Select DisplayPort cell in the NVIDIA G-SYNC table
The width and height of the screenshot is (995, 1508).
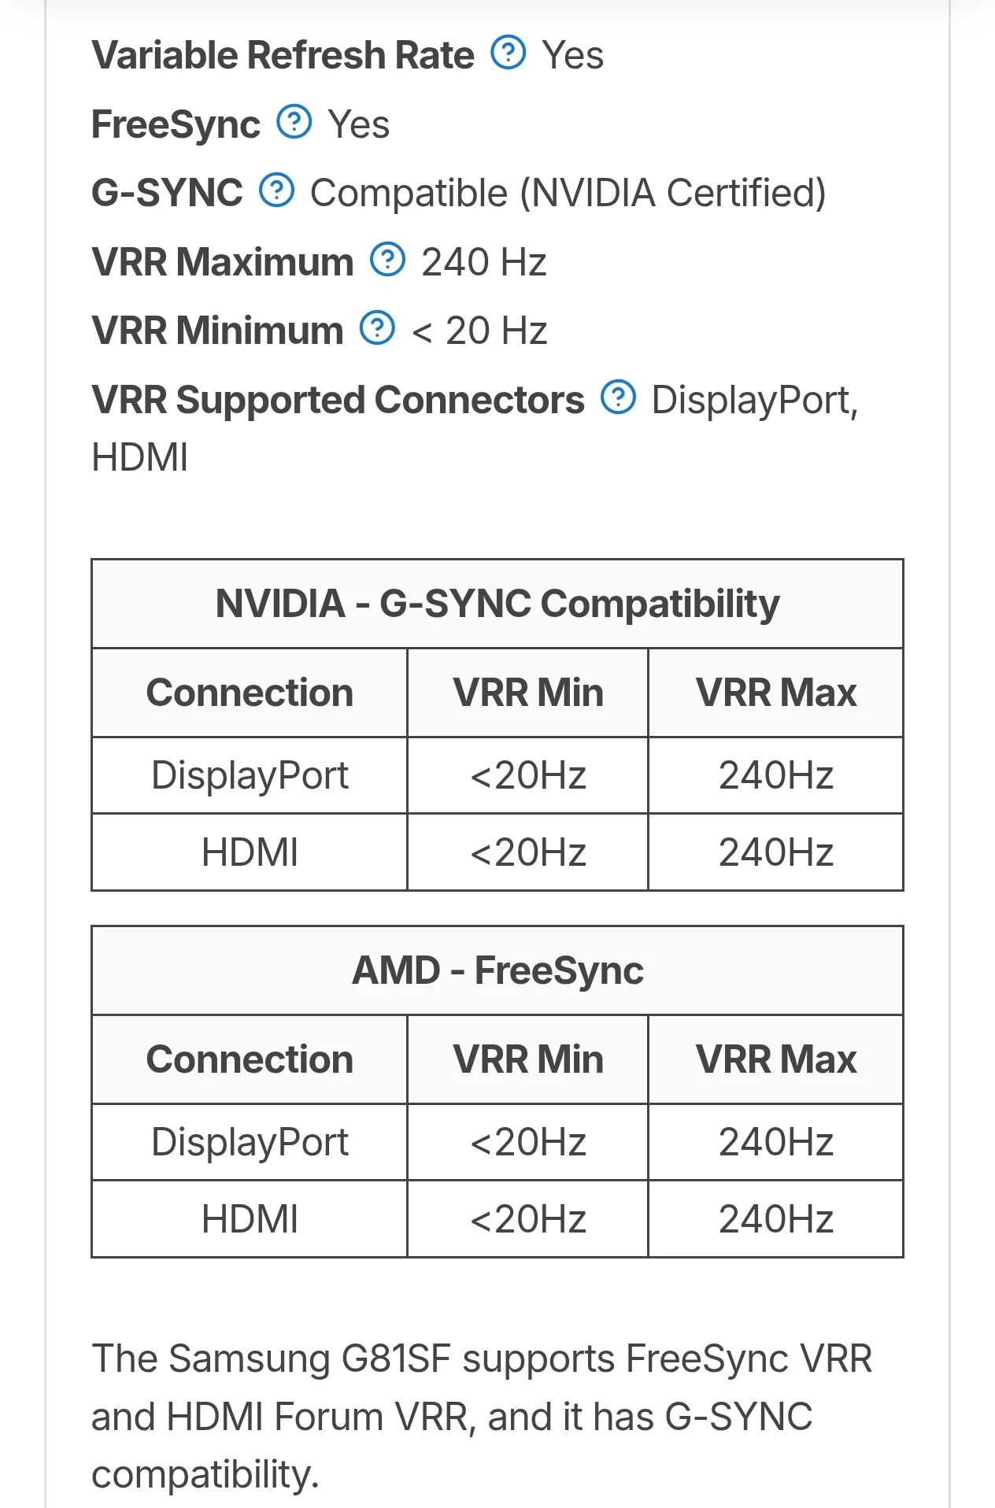pos(250,775)
